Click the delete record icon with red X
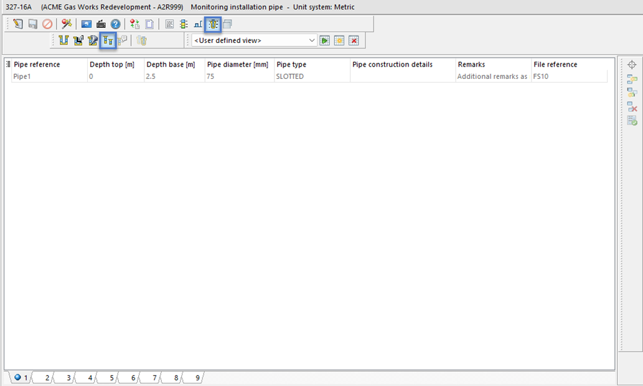Image resolution: width=643 pixels, height=386 pixels. click(632, 107)
